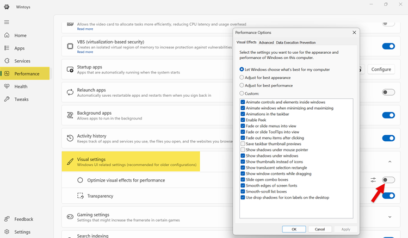Open the hamburger navigation menu
The image size is (408, 238).
pyautogui.click(x=7, y=22)
